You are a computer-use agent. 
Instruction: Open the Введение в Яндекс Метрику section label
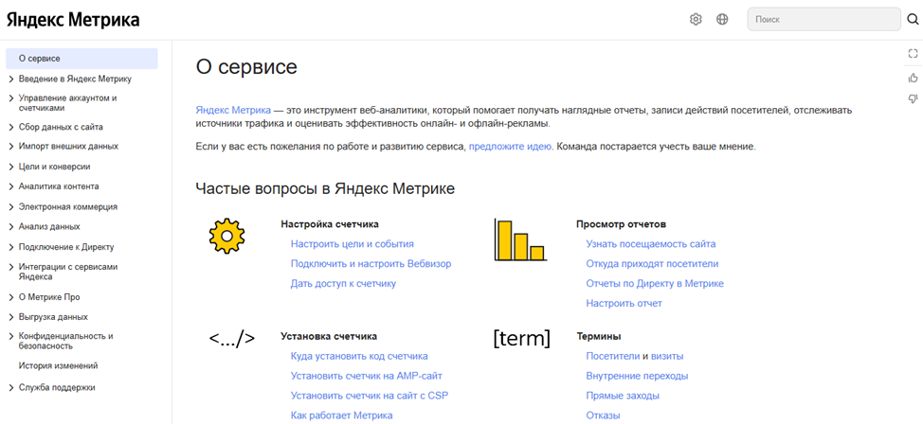[x=75, y=79]
